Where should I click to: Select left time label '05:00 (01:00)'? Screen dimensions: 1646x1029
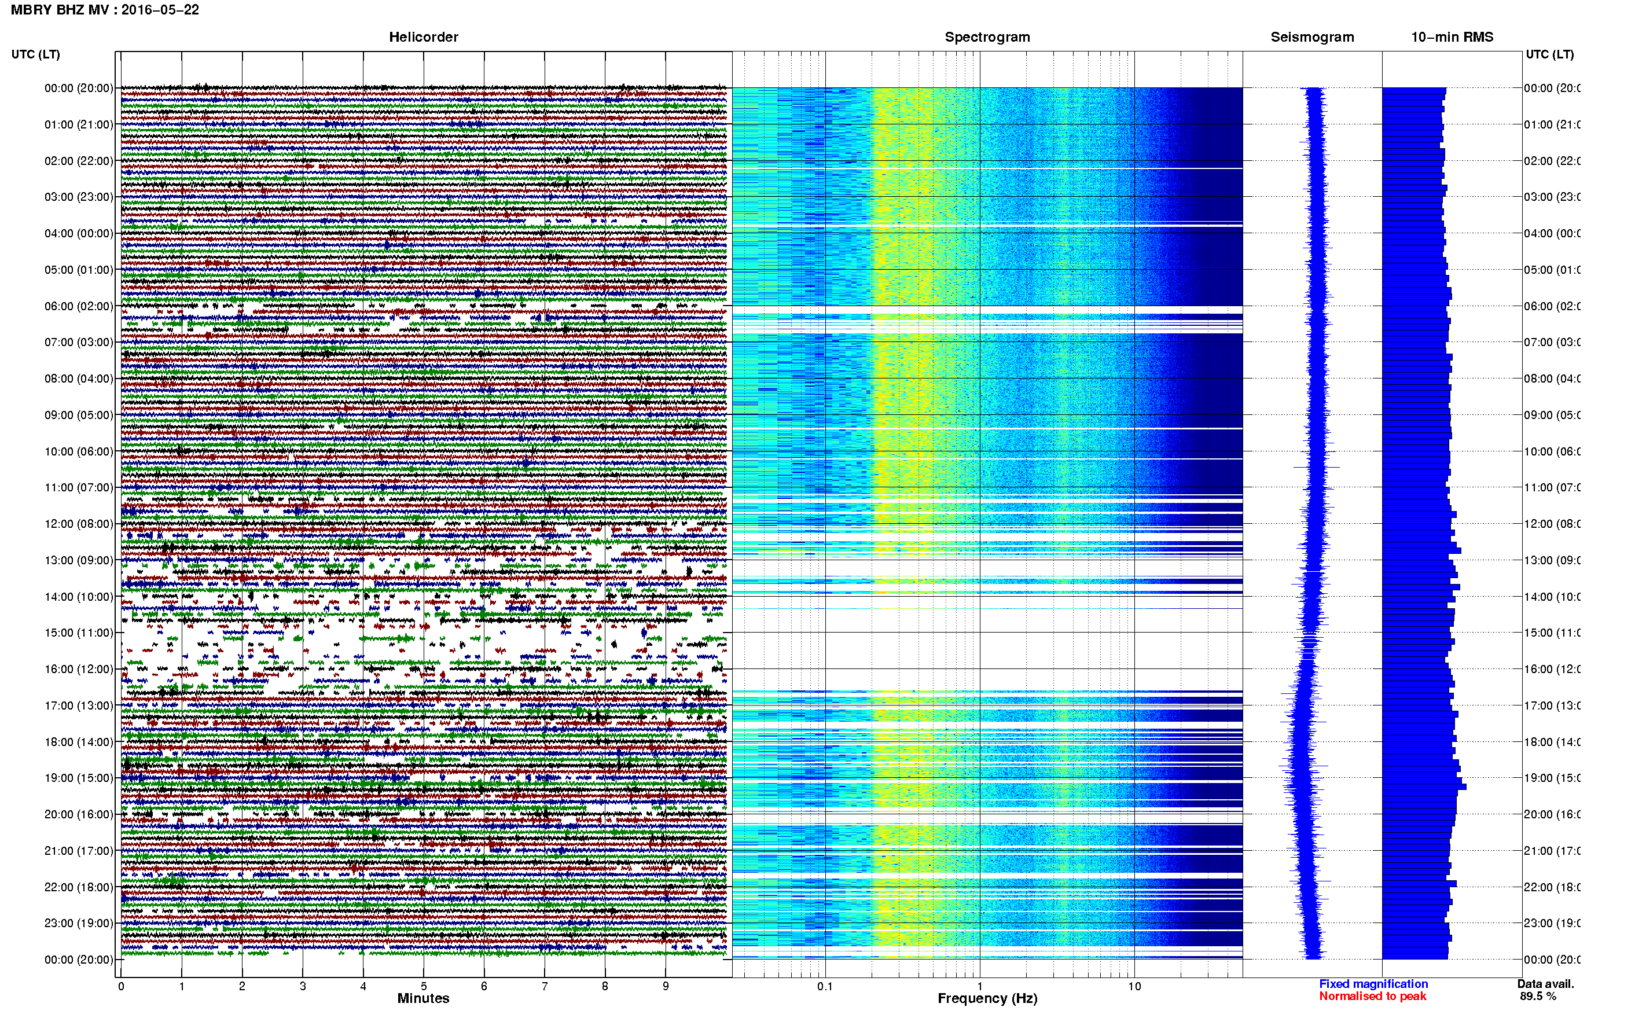tap(79, 270)
